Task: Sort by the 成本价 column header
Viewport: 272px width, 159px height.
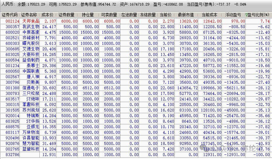Action: (48, 15)
